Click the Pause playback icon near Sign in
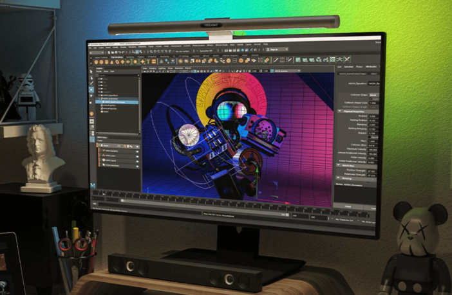The image size is (452, 295). click(255, 49)
